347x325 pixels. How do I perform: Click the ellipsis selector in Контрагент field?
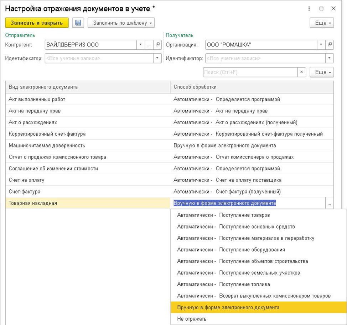click(x=149, y=45)
